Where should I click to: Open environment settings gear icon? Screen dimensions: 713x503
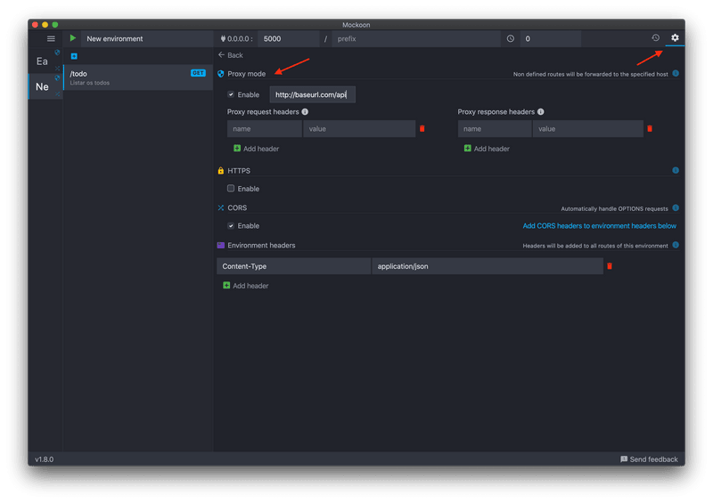click(x=675, y=37)
